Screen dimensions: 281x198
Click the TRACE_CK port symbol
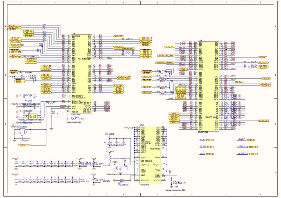[147, 71]
